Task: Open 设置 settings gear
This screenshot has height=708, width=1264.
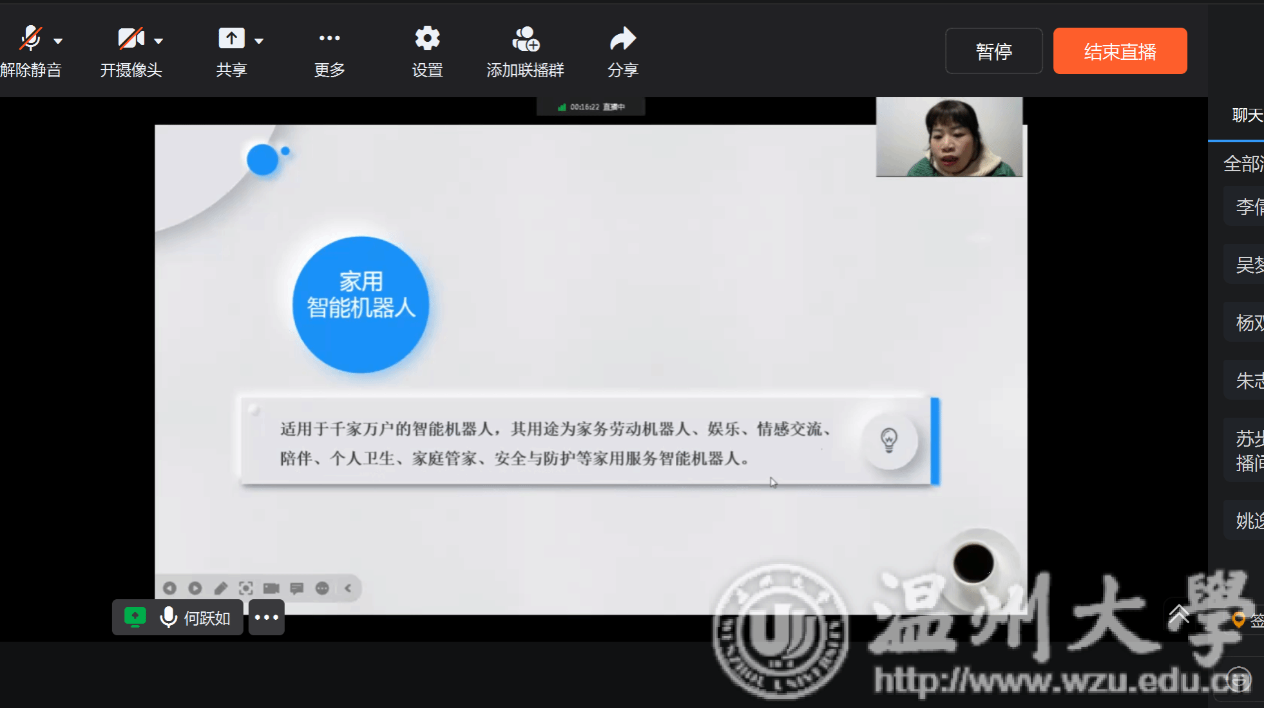Action: coord(427,39)
